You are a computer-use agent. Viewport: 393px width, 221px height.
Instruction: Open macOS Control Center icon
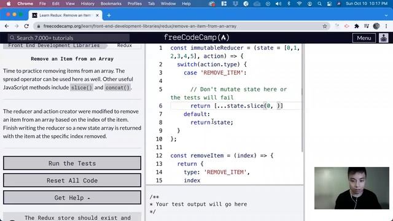click(x=329, y=4)
